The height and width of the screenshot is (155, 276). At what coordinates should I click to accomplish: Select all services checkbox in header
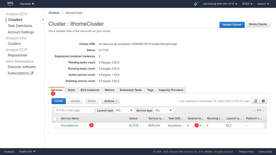pyautogui.click(x=55, y=119)
